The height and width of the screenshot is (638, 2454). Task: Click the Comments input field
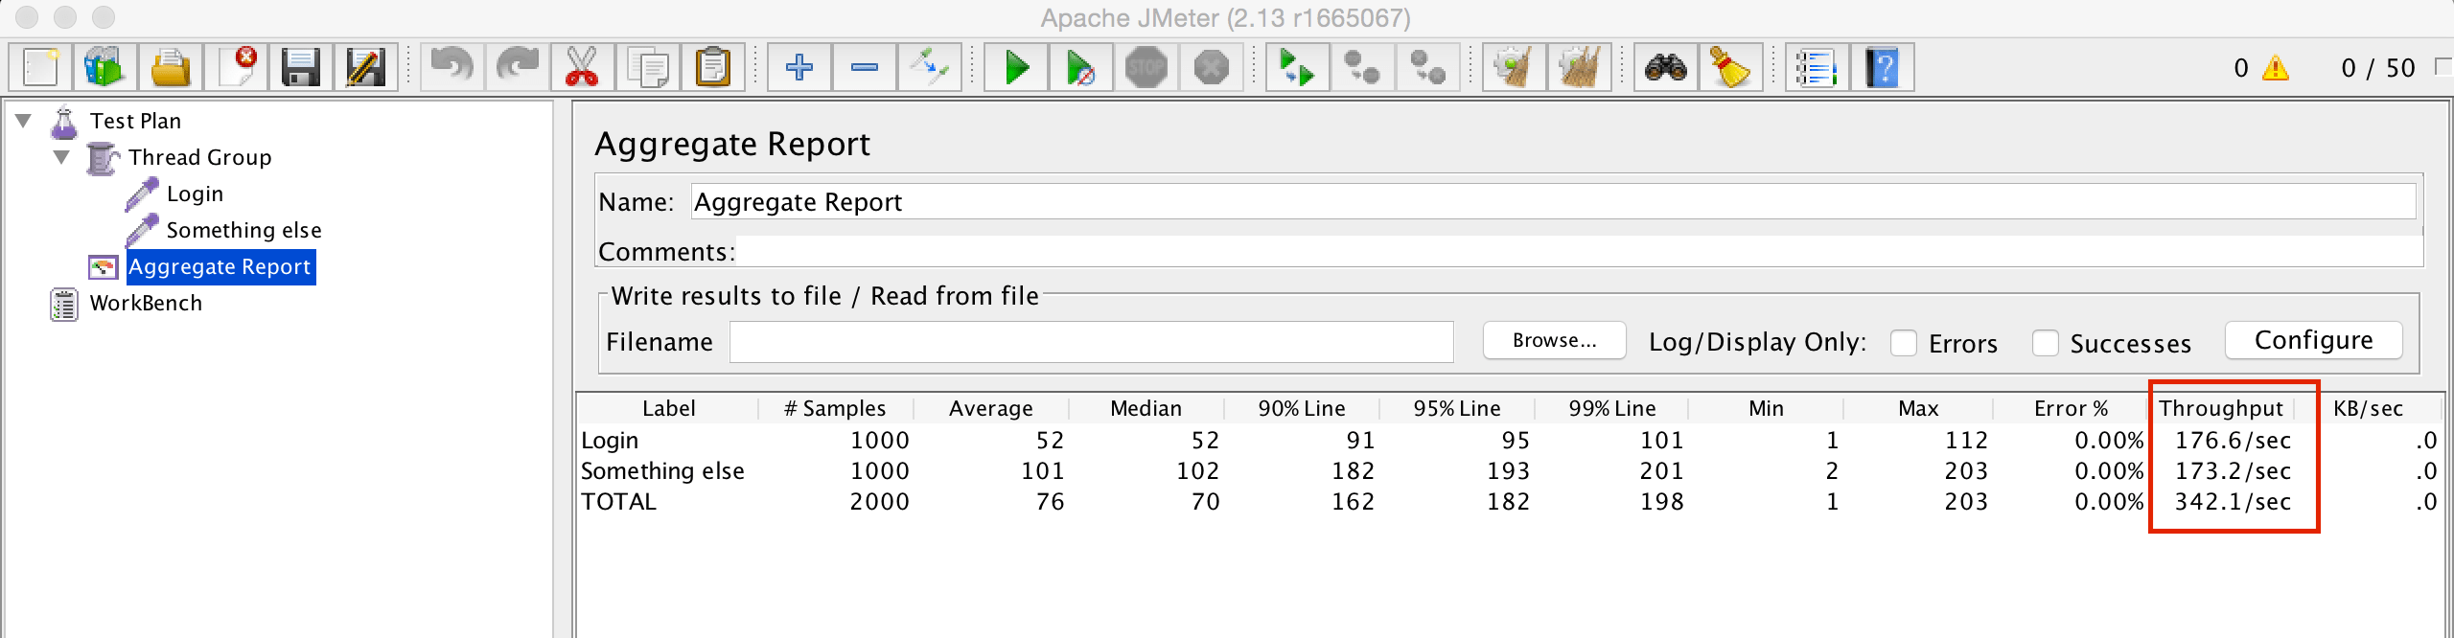pyautogui.click(x=1579, y=251)
